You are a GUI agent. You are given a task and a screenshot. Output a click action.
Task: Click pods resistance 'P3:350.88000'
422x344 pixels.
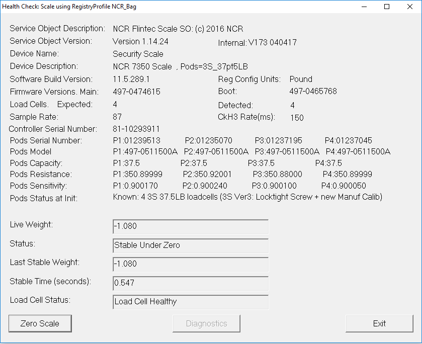[x=278, y=174]
